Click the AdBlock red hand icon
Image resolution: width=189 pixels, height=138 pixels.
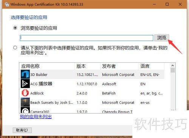(x=25, y=93)
